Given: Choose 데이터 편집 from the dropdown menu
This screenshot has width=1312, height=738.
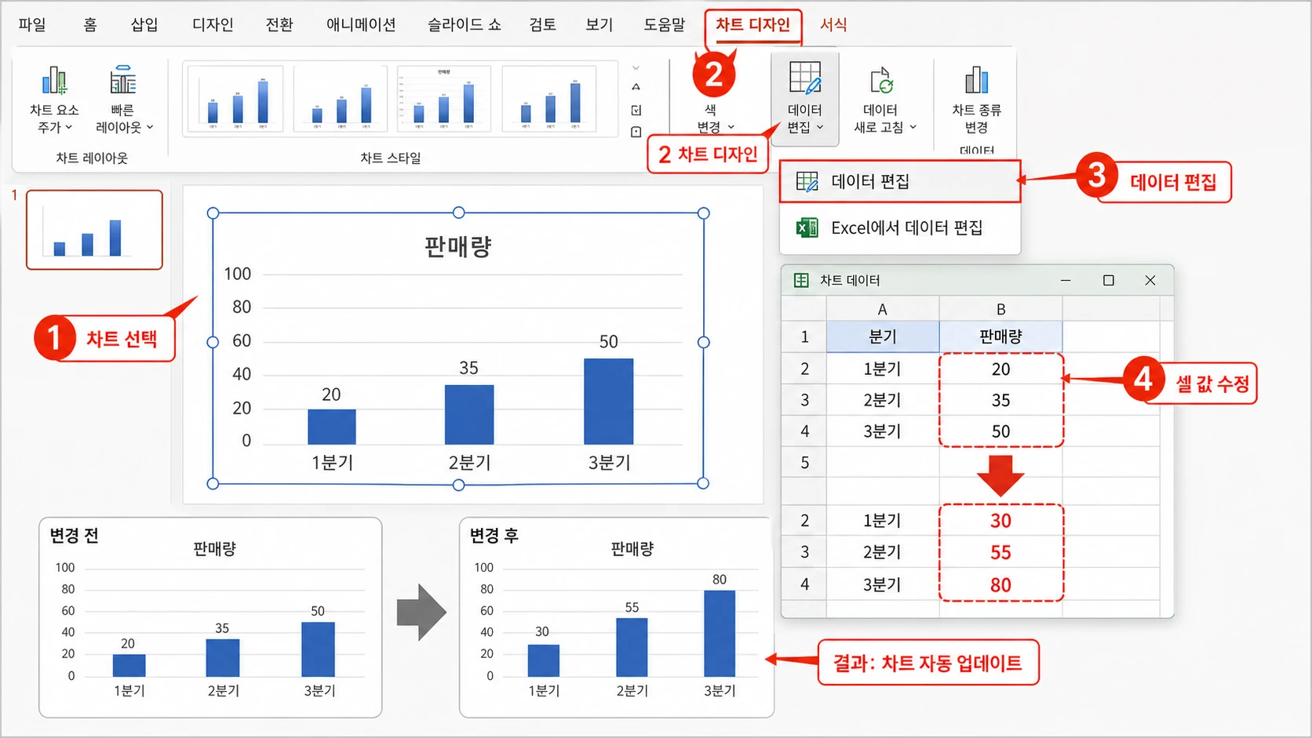Looking at the screenshot, I should pyautogui.click(x=900, y=182).
